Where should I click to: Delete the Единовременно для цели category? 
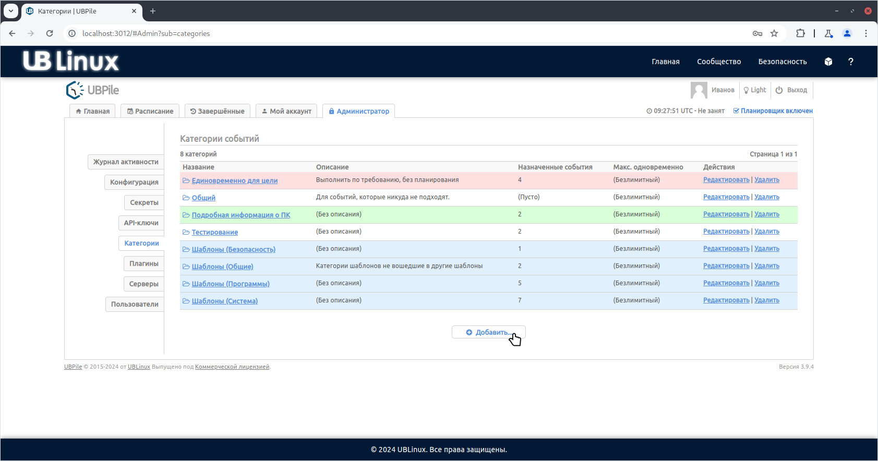(x=767, y=180)
